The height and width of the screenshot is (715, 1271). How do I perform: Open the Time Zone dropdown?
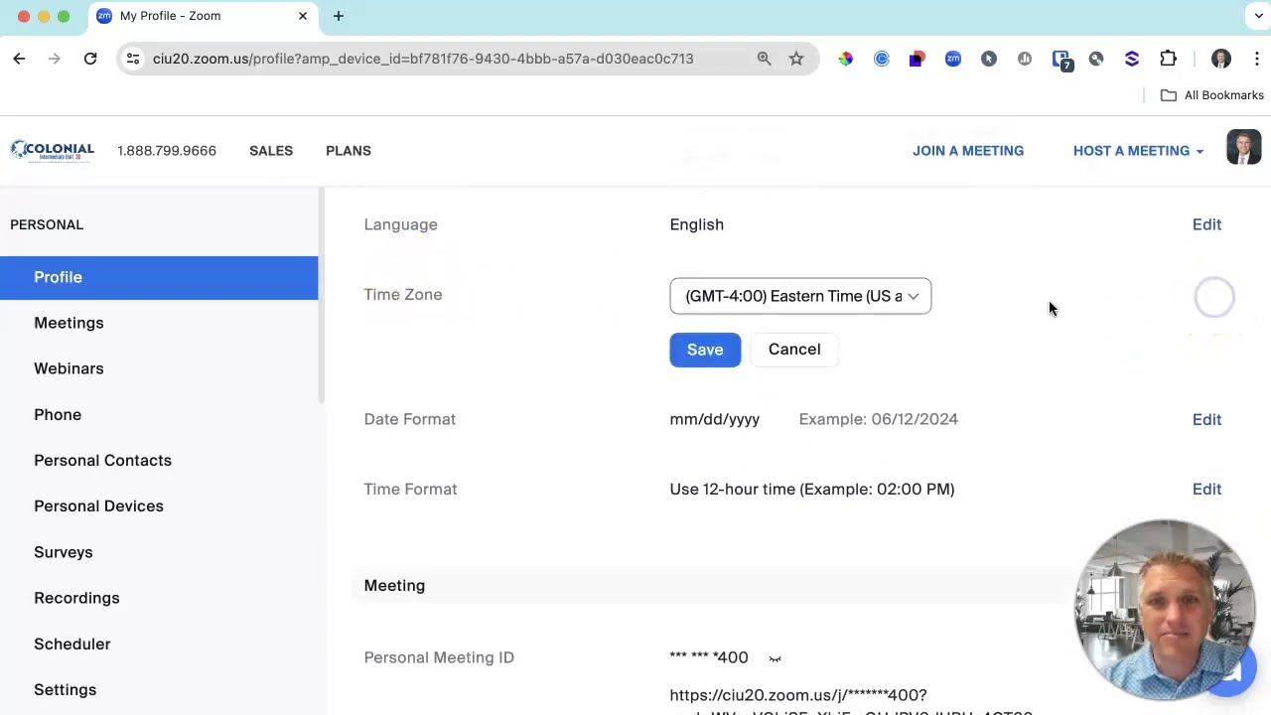pos(800,296)
